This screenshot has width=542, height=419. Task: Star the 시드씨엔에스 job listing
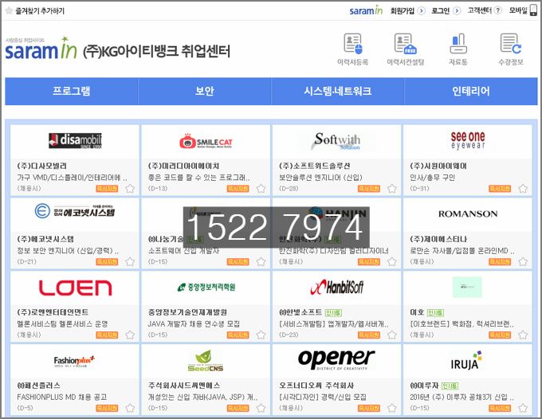261,409
